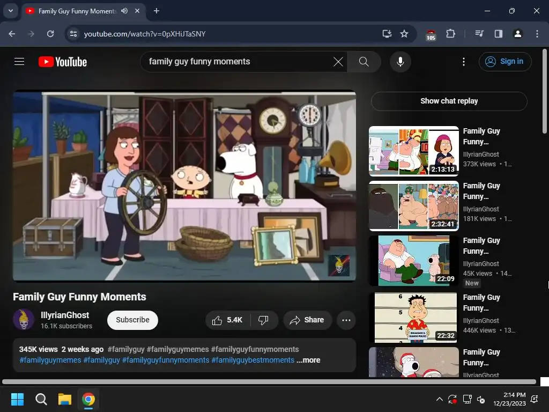Expand description with ...more
This screenshot has width=549, height=412.
[x=308, y=360]
